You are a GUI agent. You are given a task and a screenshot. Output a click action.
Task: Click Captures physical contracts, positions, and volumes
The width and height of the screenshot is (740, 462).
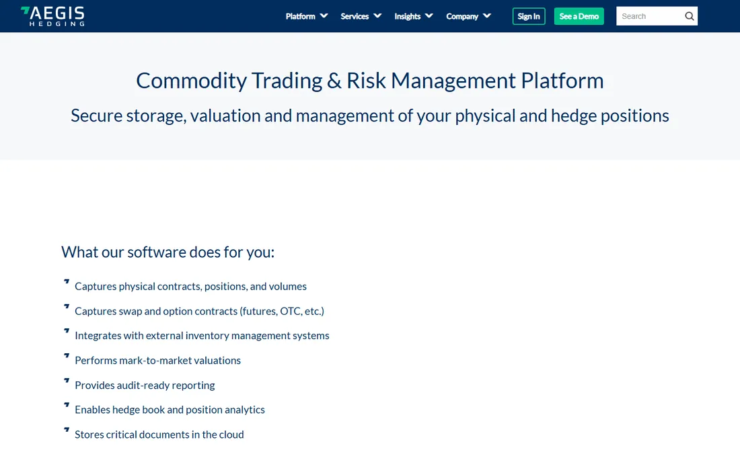pos(190,286)
